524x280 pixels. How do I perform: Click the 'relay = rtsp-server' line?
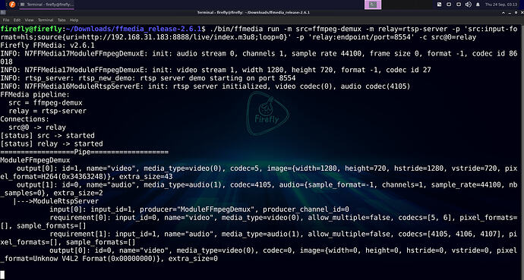pyautogui.click(x=47, y=111)
